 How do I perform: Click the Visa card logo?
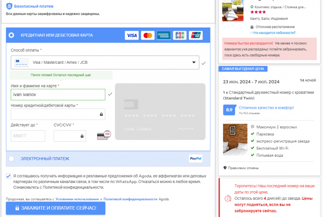[132, 35]
